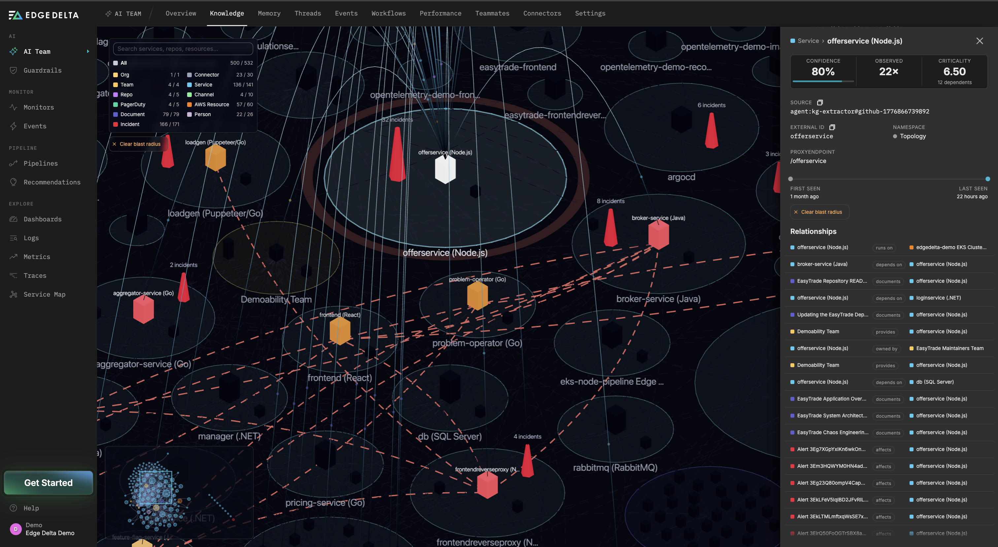Switch to the Connectors tab
This screenshot has height=547, width=998.
click(x=542, y=13)
